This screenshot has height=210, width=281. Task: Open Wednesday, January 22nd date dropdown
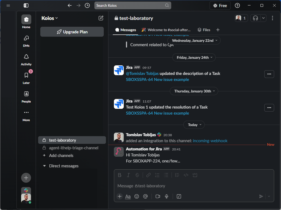194,41
